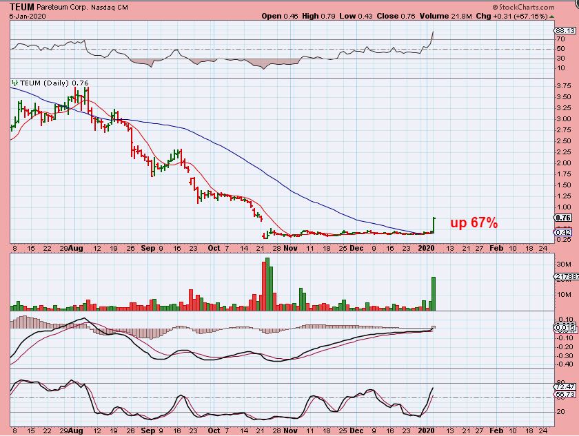
Task: Click the latest green volume bar
Action: point(434,293)
